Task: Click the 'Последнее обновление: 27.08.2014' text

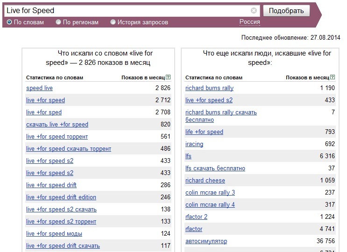Action: 290,38
